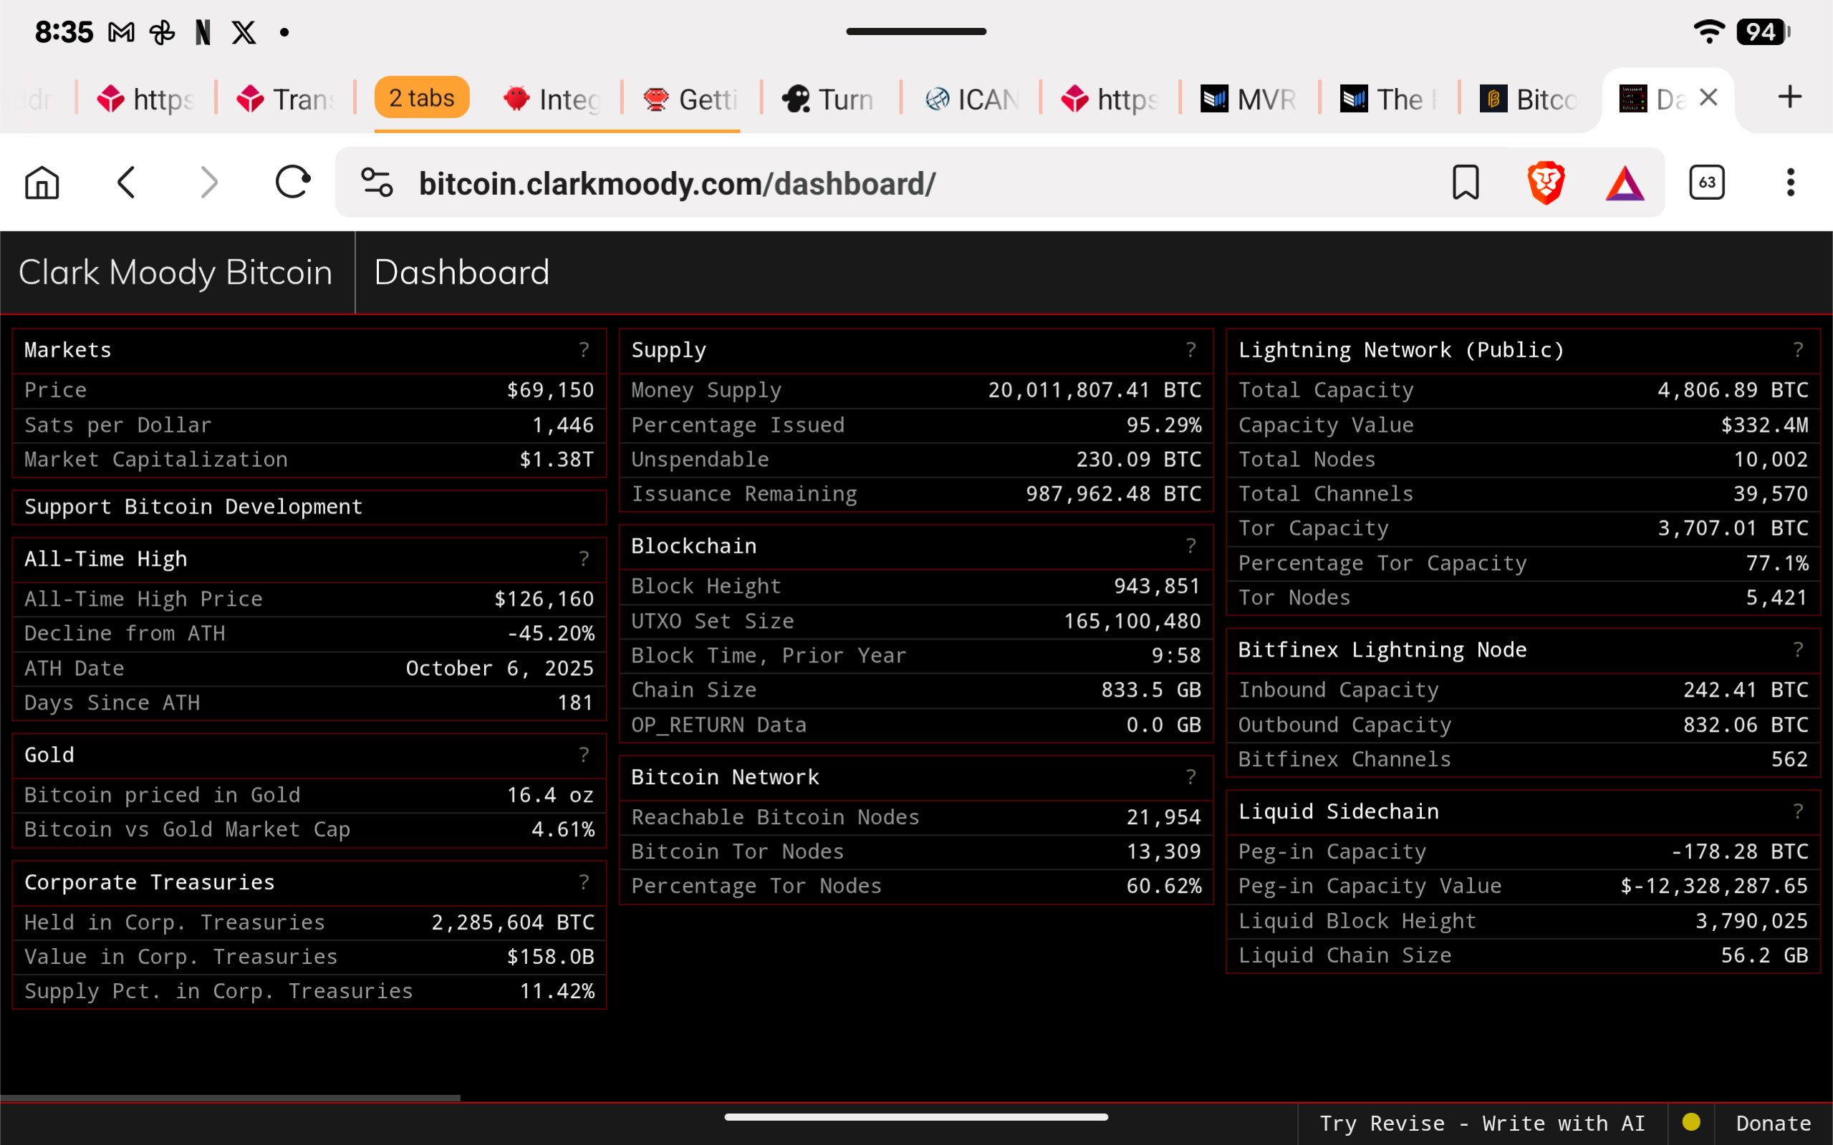Click Liquid Sidechain help question mark
The image size is (1833, 1145).
click(x=1799, y=812)
